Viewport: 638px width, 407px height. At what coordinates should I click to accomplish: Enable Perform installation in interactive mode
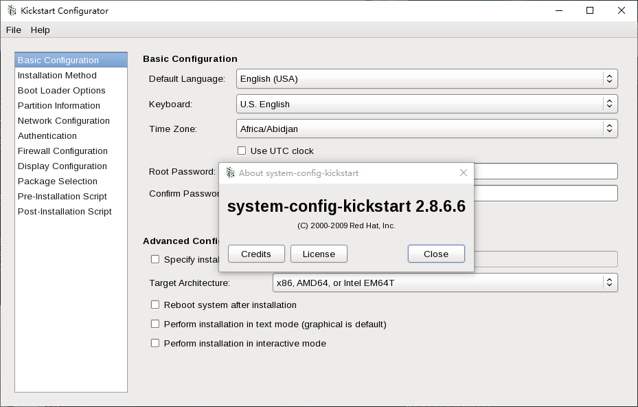tap(155, 343)
